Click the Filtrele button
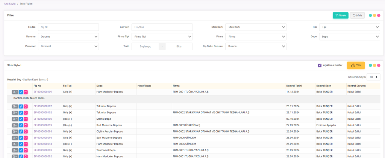385x158 pixels. tap(340, 15)
